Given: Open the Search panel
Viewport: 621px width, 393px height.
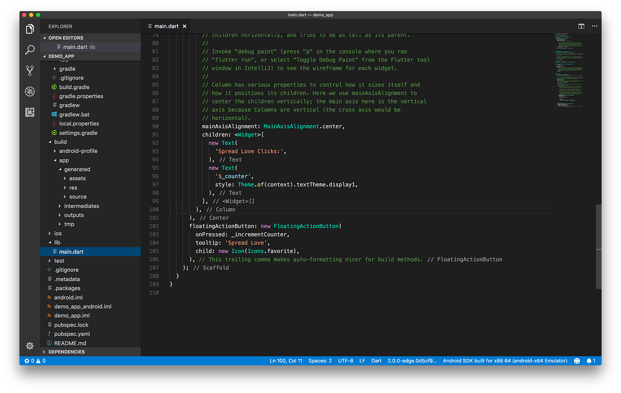Looking at the screenshot, I should click(x=29, y=50).
